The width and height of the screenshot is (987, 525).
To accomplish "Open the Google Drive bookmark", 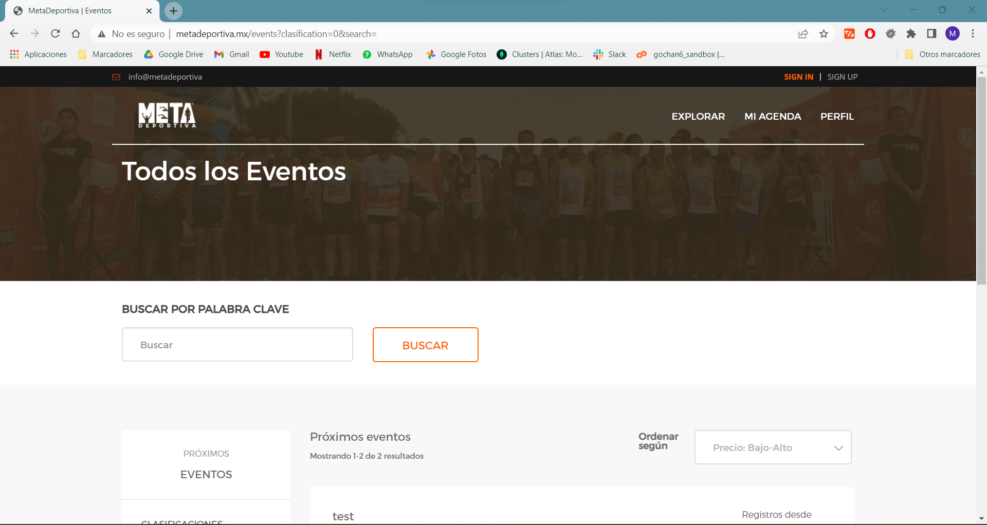I will click(174, 54).
